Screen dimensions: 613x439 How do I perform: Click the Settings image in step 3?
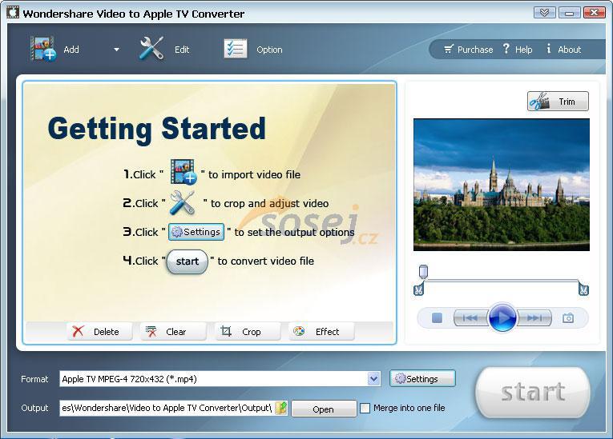click(196, 232)
